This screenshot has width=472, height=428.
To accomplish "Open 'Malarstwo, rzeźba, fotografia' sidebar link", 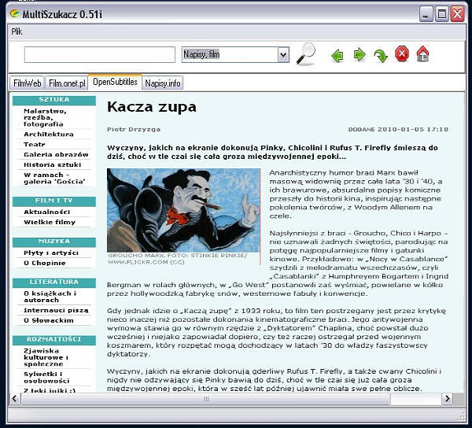I will 45,117.
